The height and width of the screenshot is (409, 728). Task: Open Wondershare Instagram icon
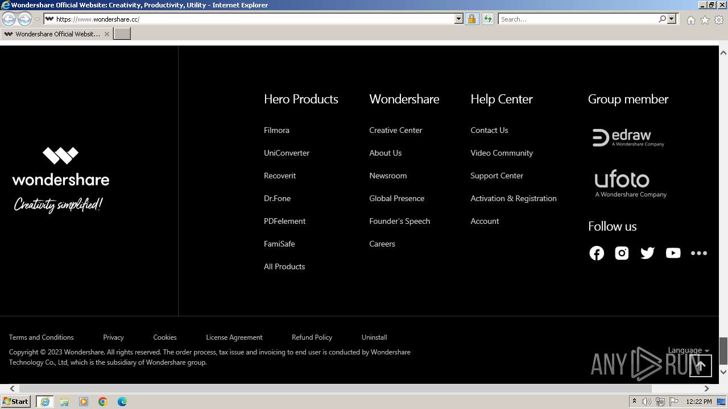tap(622, 253)
